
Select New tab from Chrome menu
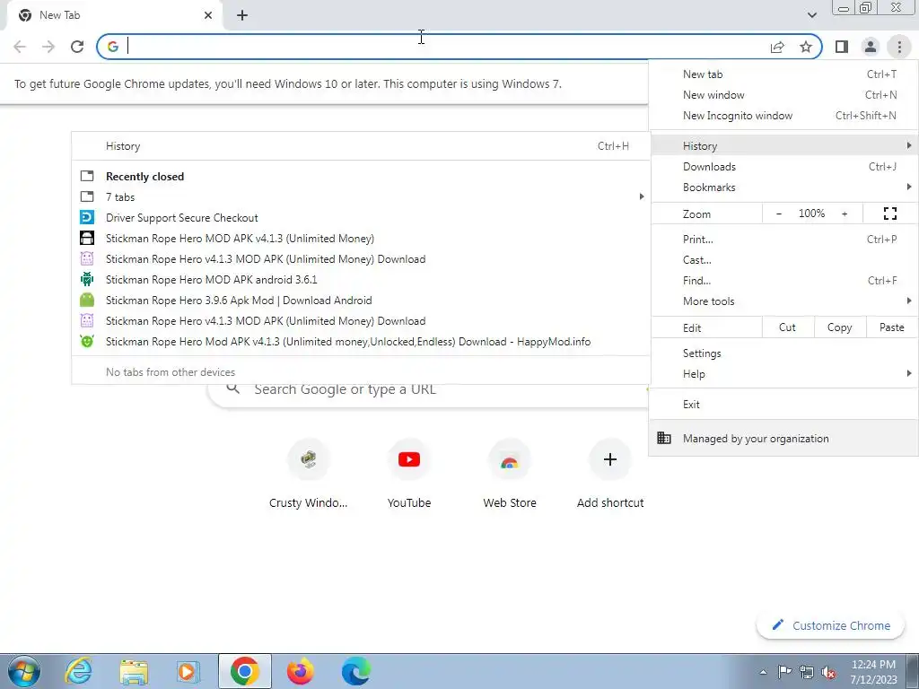[783, 74]
